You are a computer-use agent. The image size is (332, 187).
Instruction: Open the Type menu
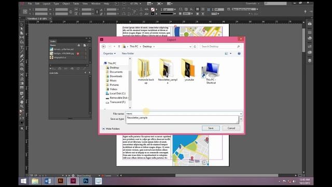56,4
